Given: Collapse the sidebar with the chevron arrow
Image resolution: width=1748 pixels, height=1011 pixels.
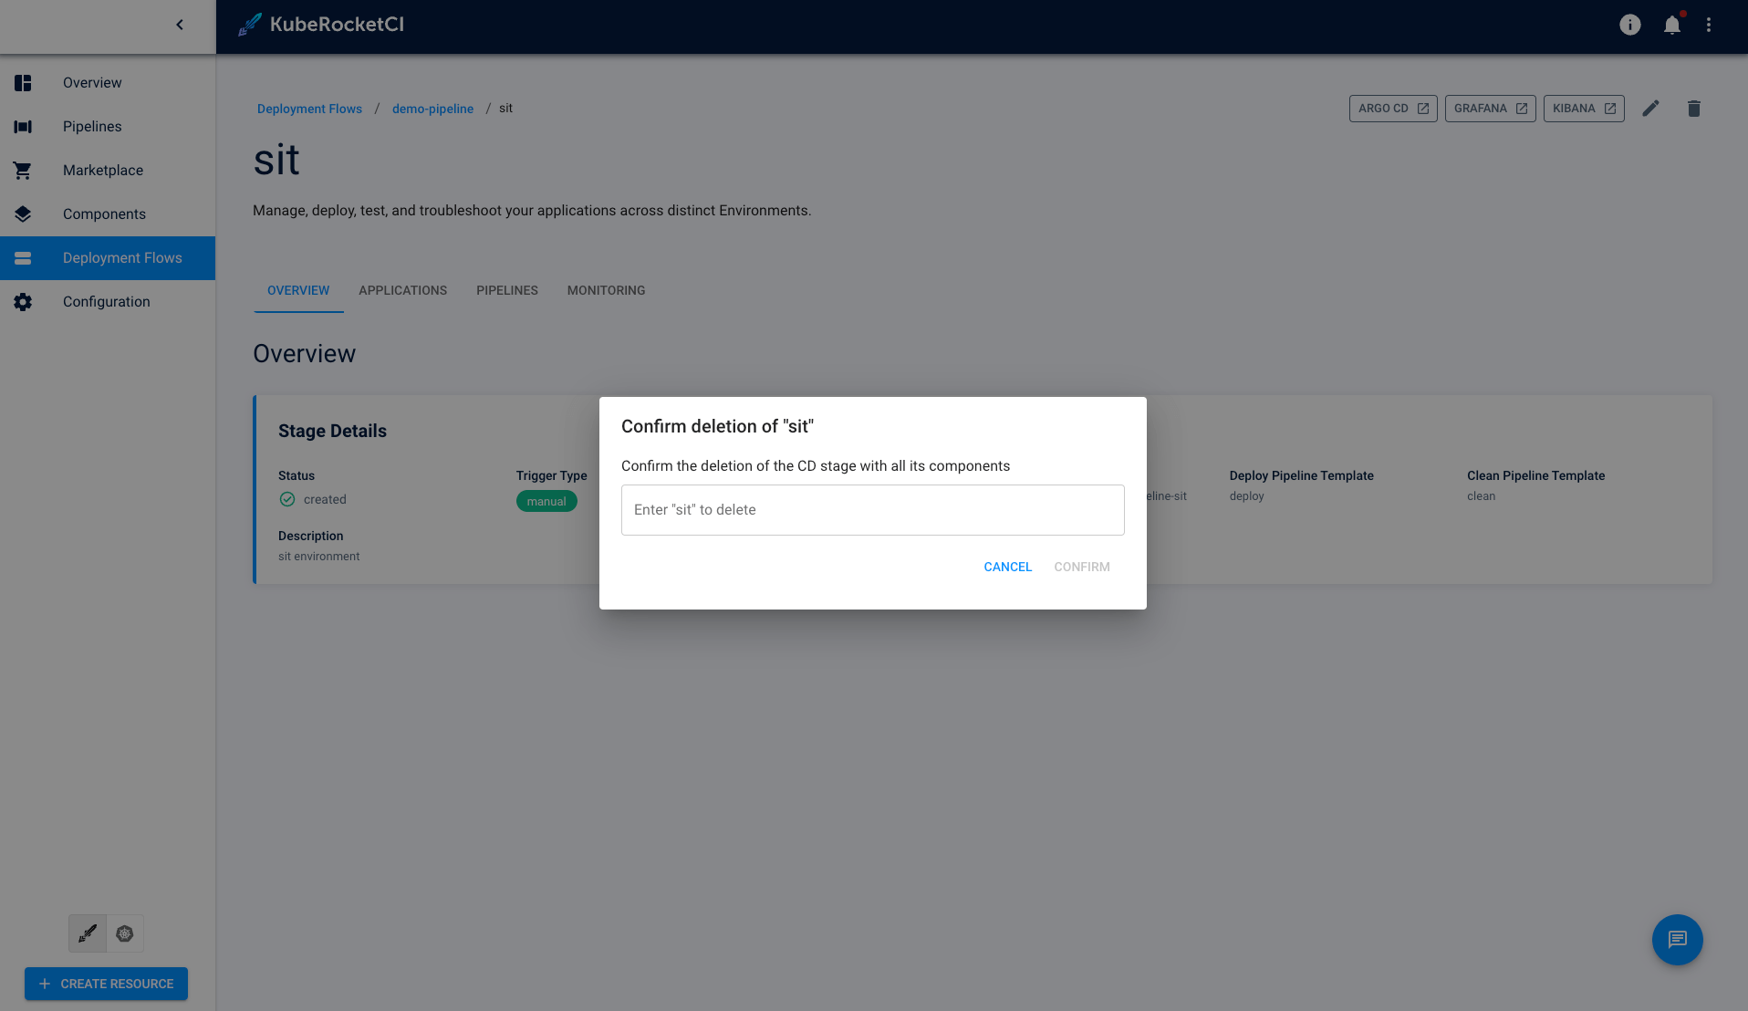Looking at the screenshot, I should coord(180,25).
